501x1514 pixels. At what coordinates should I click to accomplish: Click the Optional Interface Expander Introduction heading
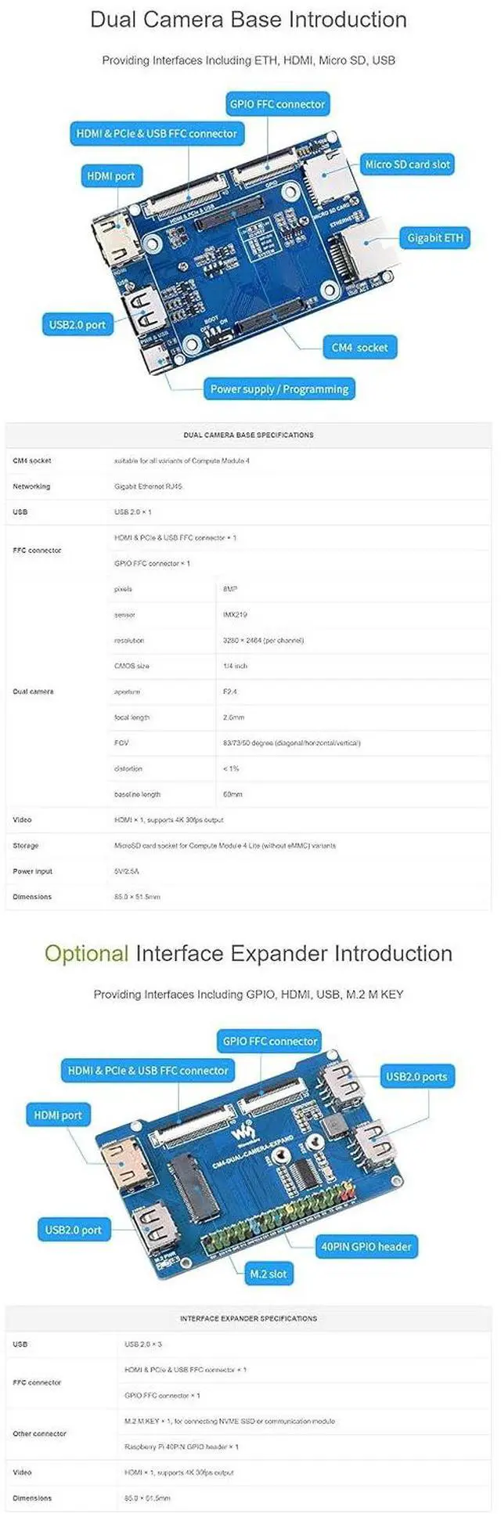249,953
